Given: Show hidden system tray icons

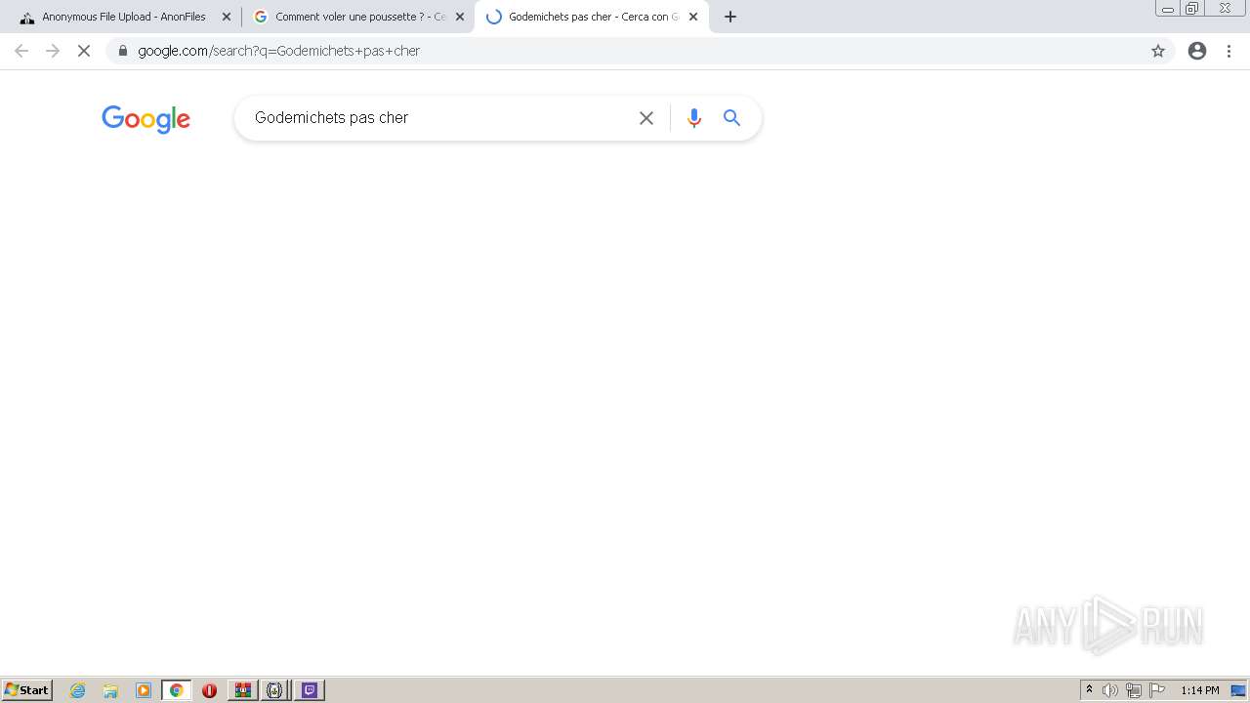Looking at the screenshot, I should (1090, 690).
